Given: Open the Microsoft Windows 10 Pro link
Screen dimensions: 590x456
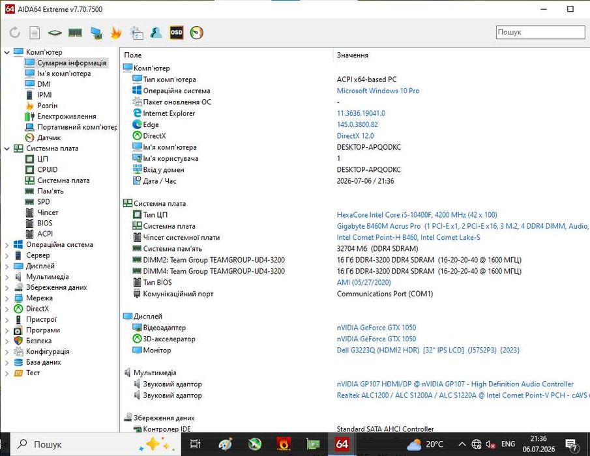Looking at the screenshot, I should pyautogui.click(x=377, y=91).
